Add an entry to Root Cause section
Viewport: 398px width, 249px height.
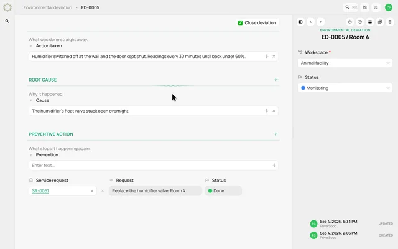tap(275, 80)
